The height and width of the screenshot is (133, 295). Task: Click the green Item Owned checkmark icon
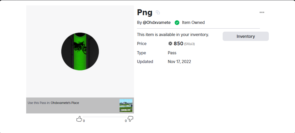point(177,23)
